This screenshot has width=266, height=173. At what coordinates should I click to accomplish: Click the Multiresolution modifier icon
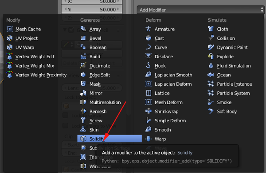coord(83,102)
